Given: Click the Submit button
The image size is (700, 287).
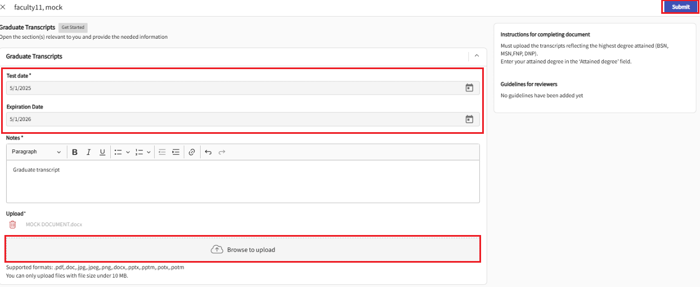Looking at the screenshot, I should (x=681, y=7).
